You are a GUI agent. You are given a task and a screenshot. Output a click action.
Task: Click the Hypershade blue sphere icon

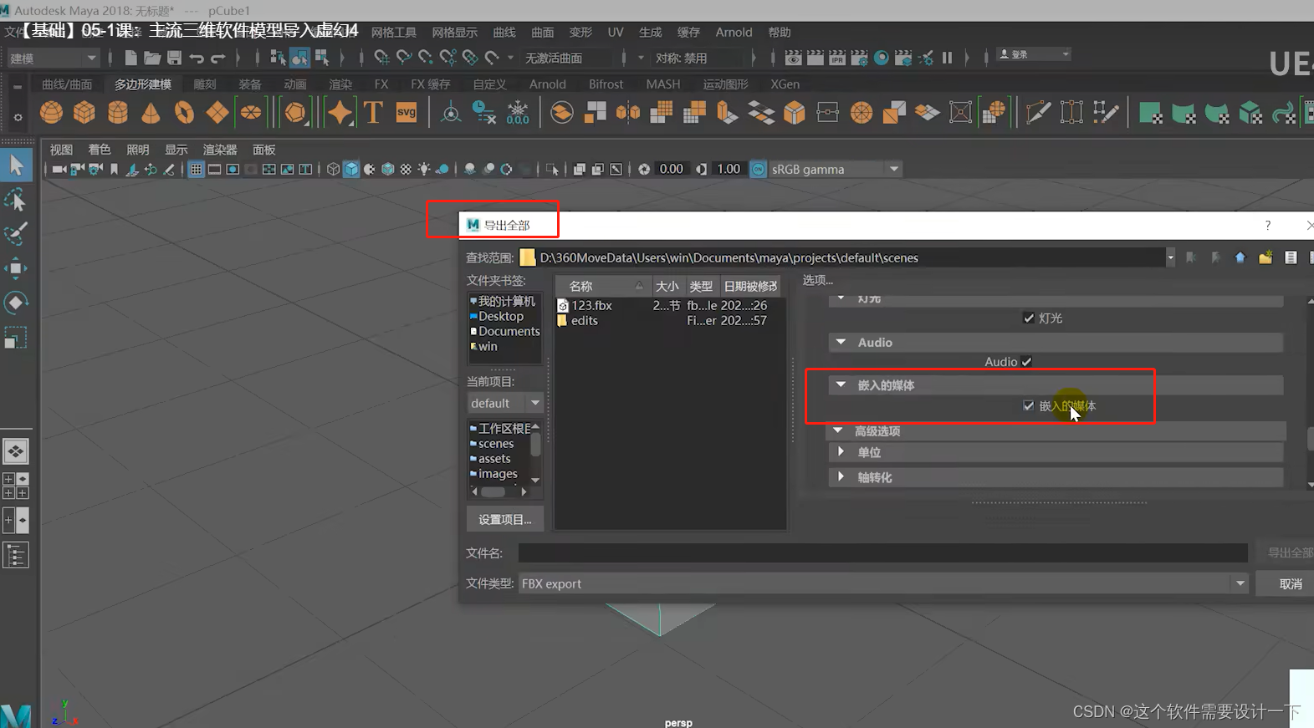tap(881, 58)
